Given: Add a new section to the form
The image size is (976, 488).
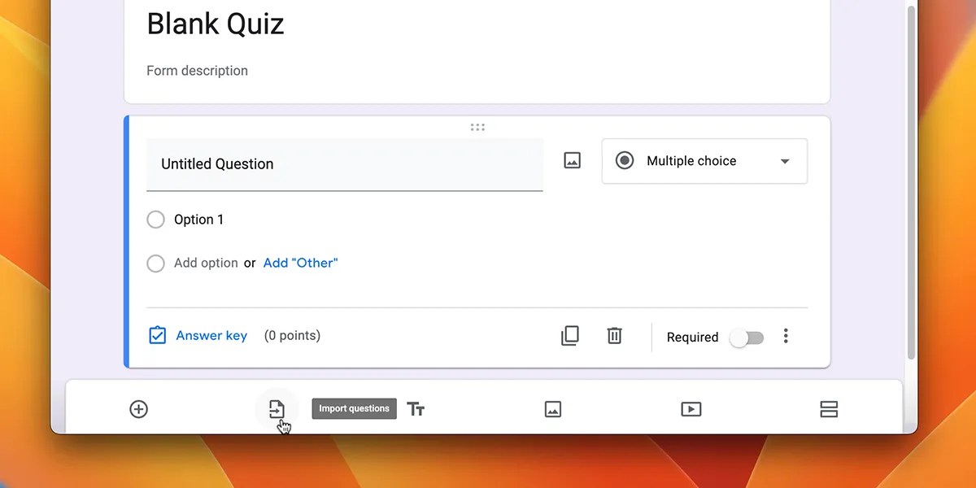Looking at the screenshot, I should pyautogui.click(x=829, y=409).
